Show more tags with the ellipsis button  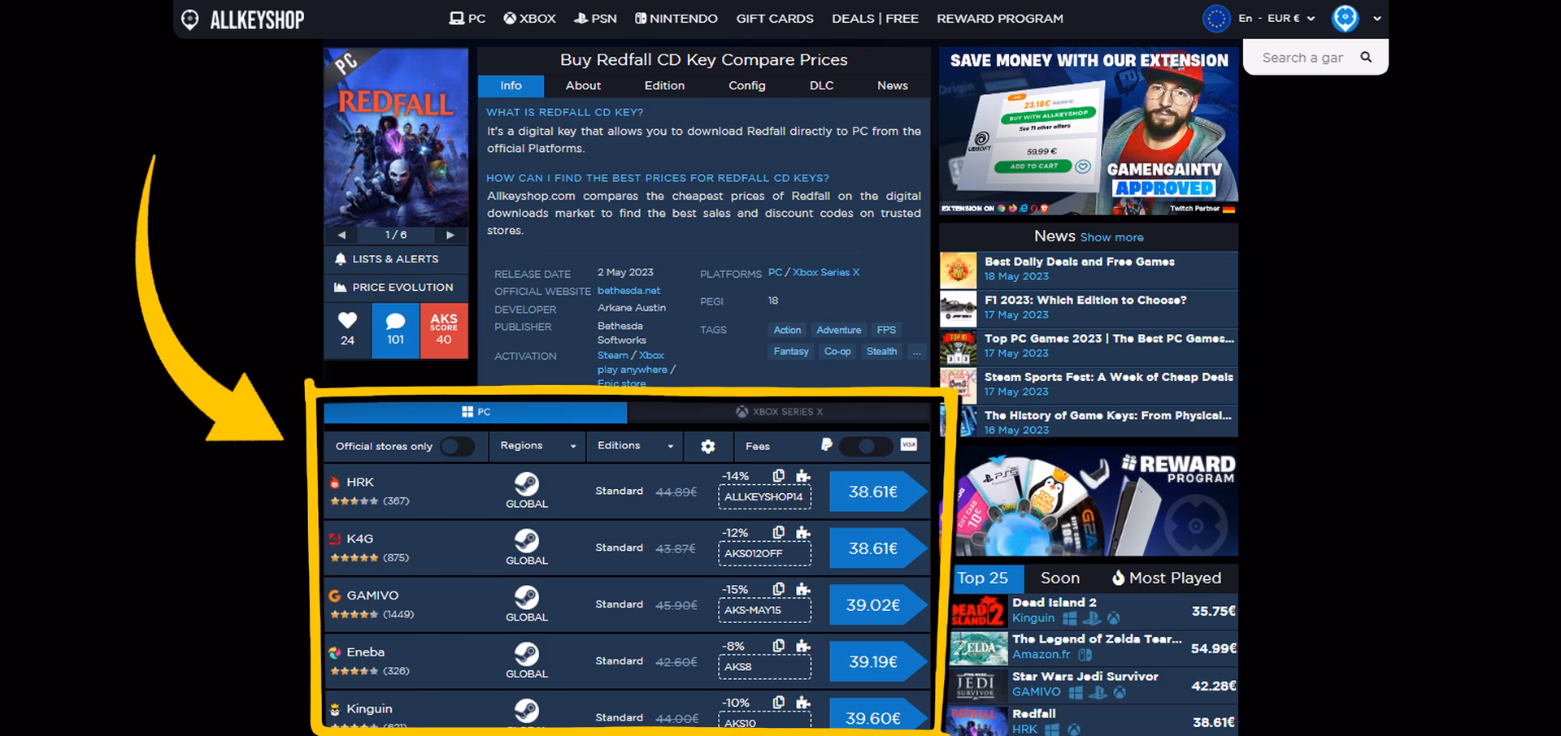coord(917,352)
